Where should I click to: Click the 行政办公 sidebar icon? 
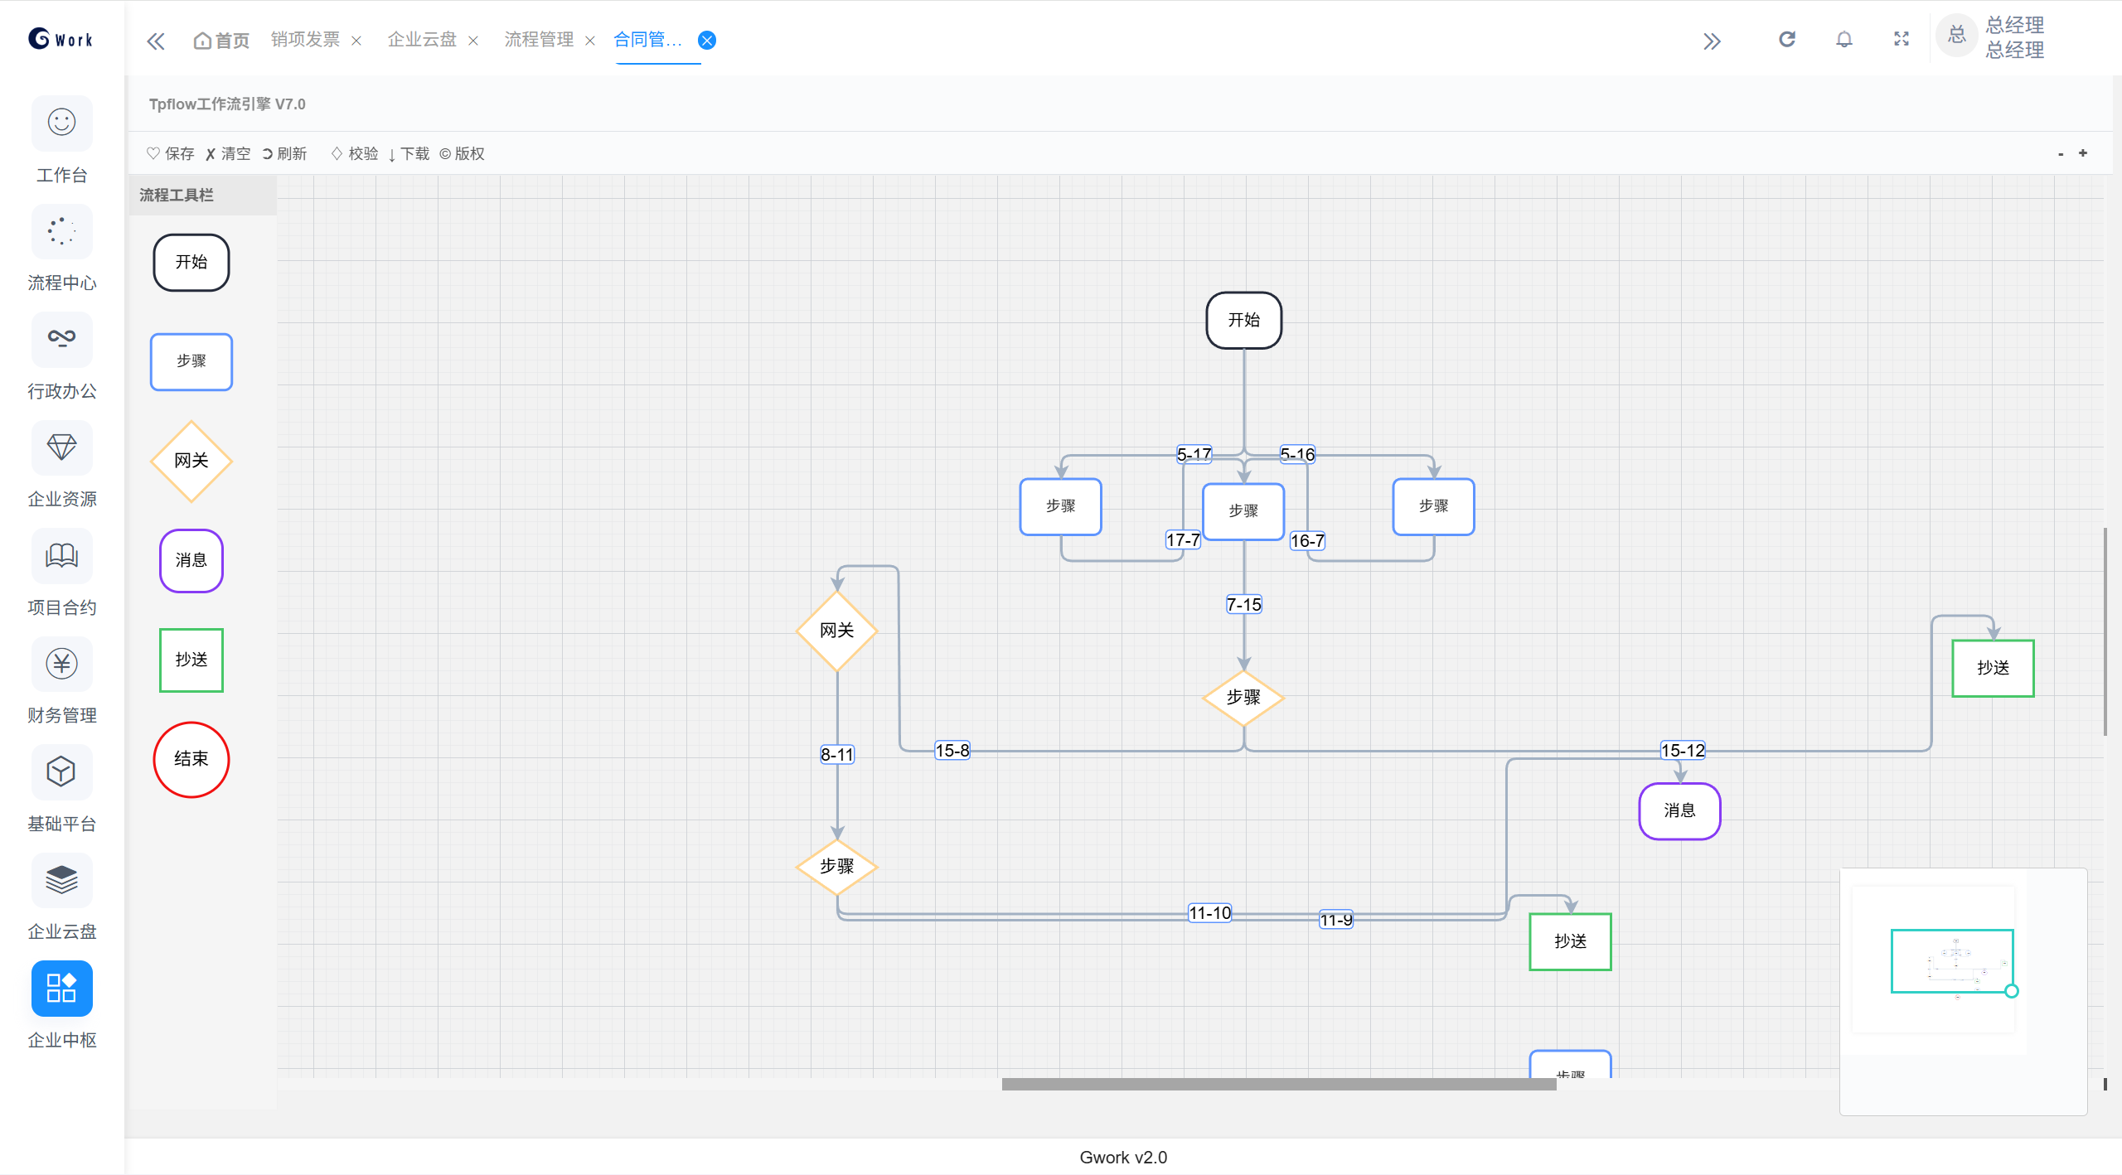61,339
